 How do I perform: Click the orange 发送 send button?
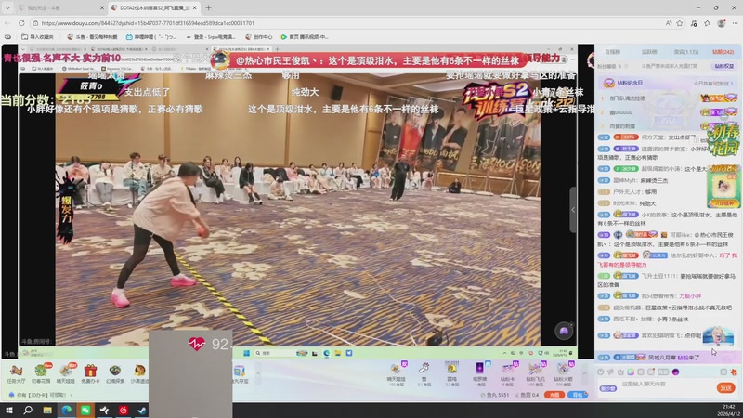point(726,388)
